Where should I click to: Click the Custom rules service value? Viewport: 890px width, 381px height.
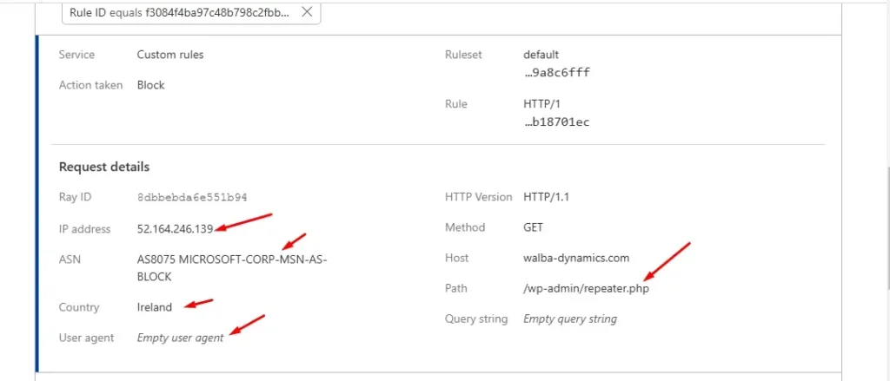point(170,55)
